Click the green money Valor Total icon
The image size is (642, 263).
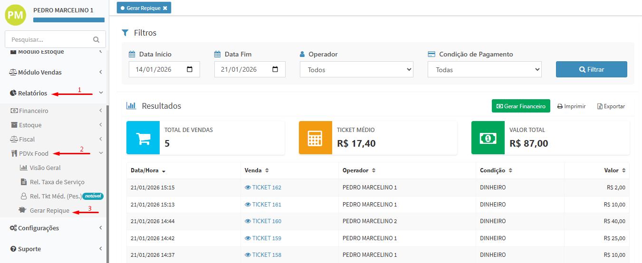pos(488,138)
